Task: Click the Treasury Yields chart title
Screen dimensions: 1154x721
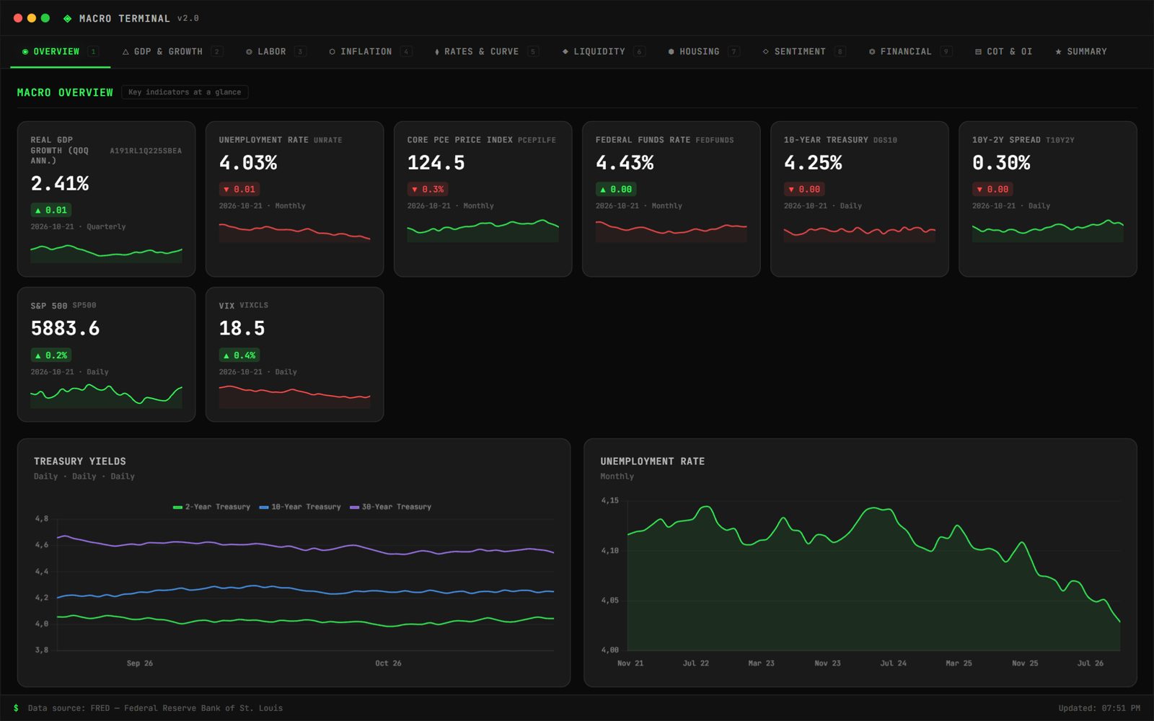Action: point(80,461)
